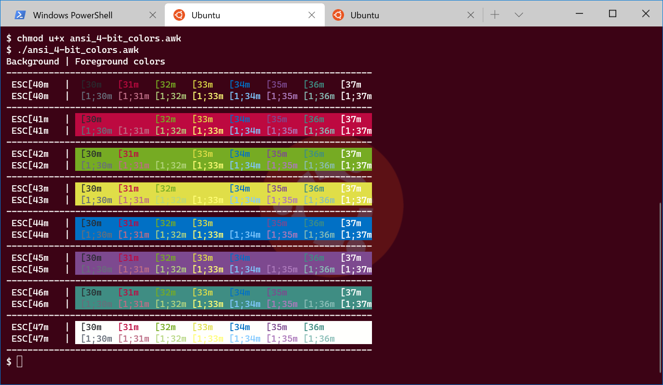This screenshot has height=385, width=663.
Task: Minimize the terminal window
Action: [579, 13]
